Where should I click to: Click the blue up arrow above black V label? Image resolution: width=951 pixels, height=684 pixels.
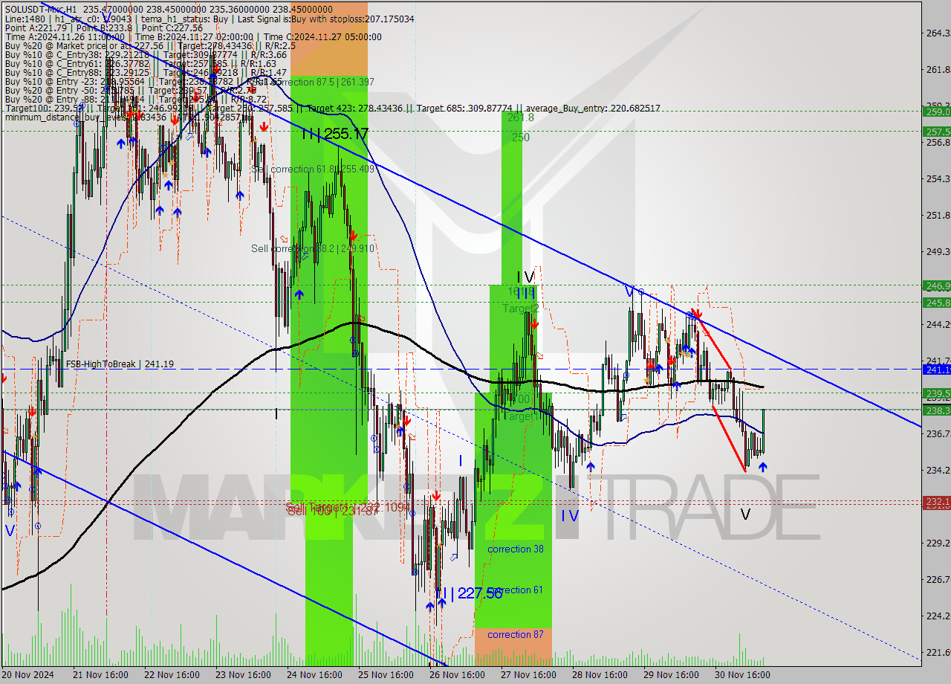pos(762,468)
